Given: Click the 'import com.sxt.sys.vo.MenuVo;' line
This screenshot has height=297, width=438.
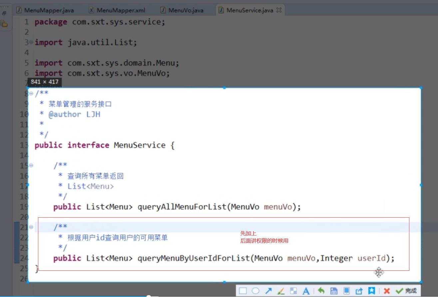Looking at the screenshot, I should [x=102, y=73].
